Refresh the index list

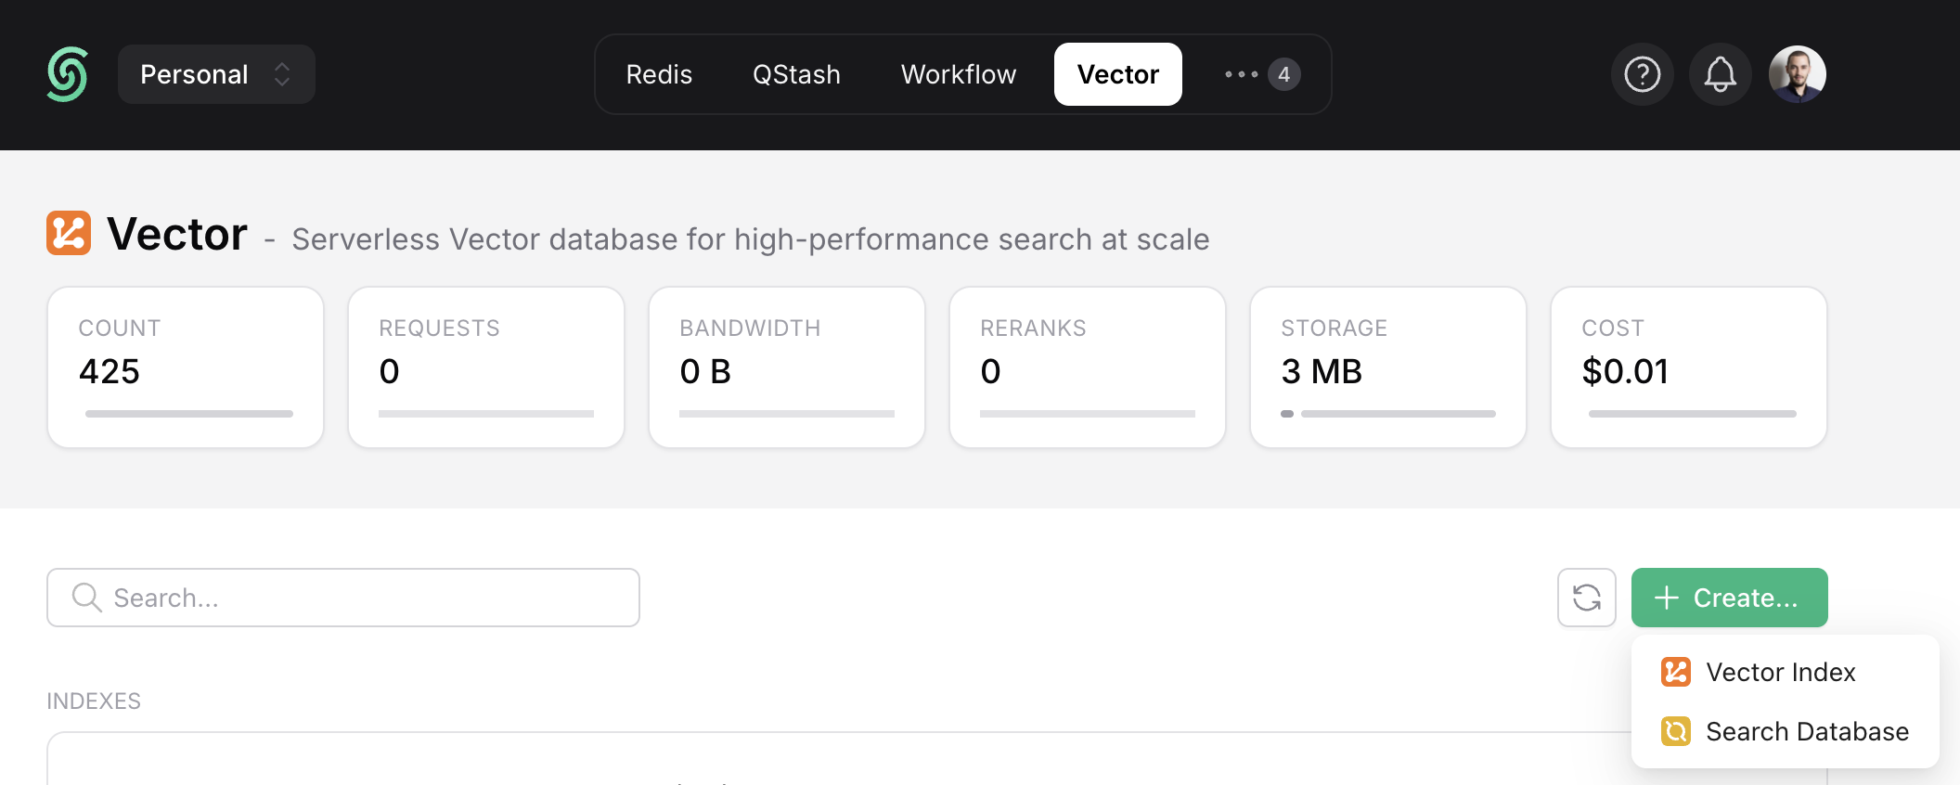[x=1587, y=598]
